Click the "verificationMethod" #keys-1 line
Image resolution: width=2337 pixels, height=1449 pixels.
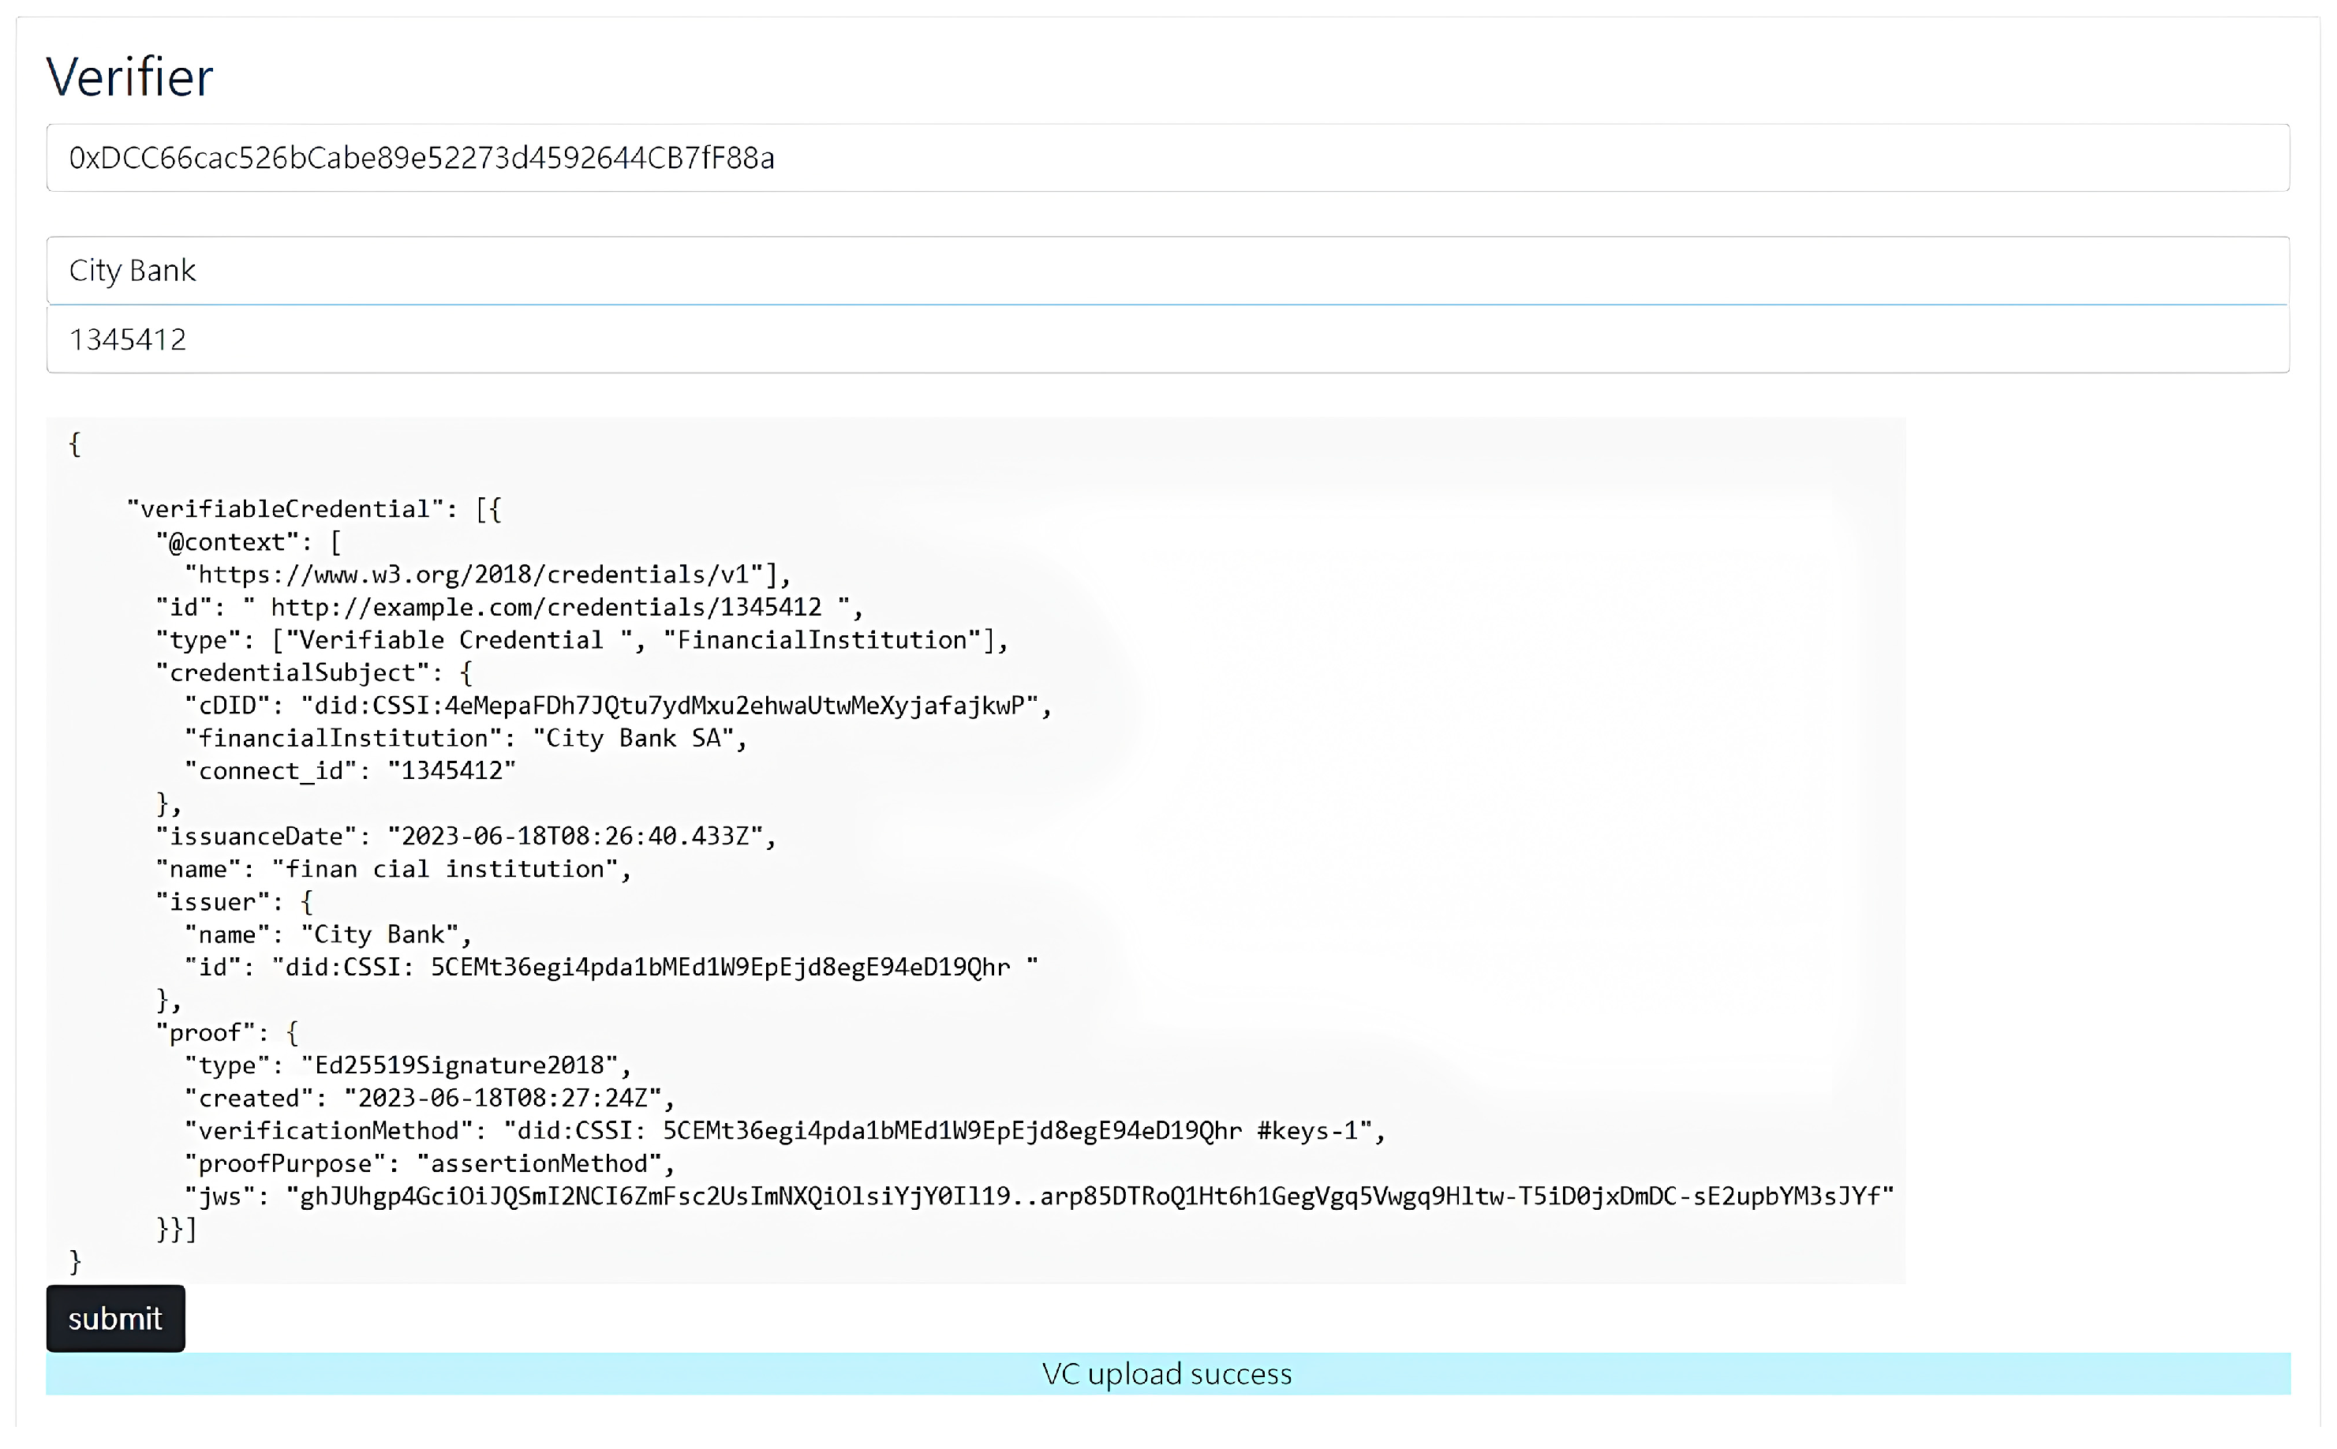[x=785, y=1131]
